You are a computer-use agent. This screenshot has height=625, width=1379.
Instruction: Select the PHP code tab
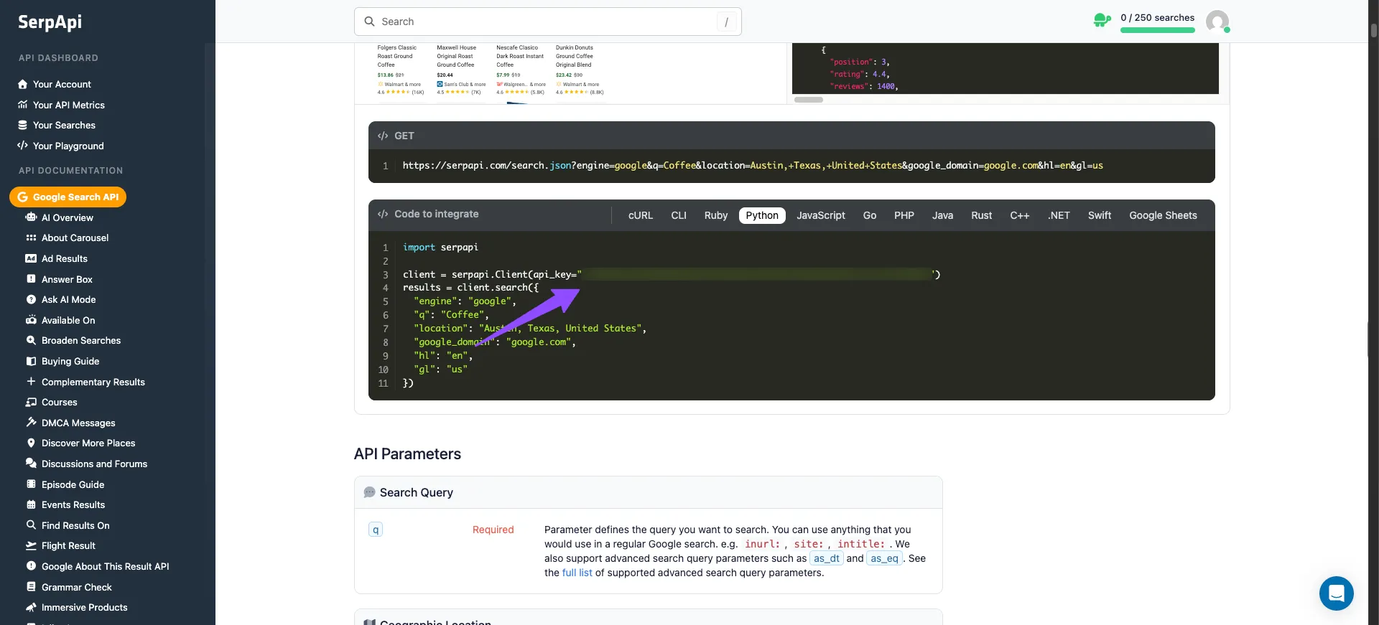[x=904, y=215]
